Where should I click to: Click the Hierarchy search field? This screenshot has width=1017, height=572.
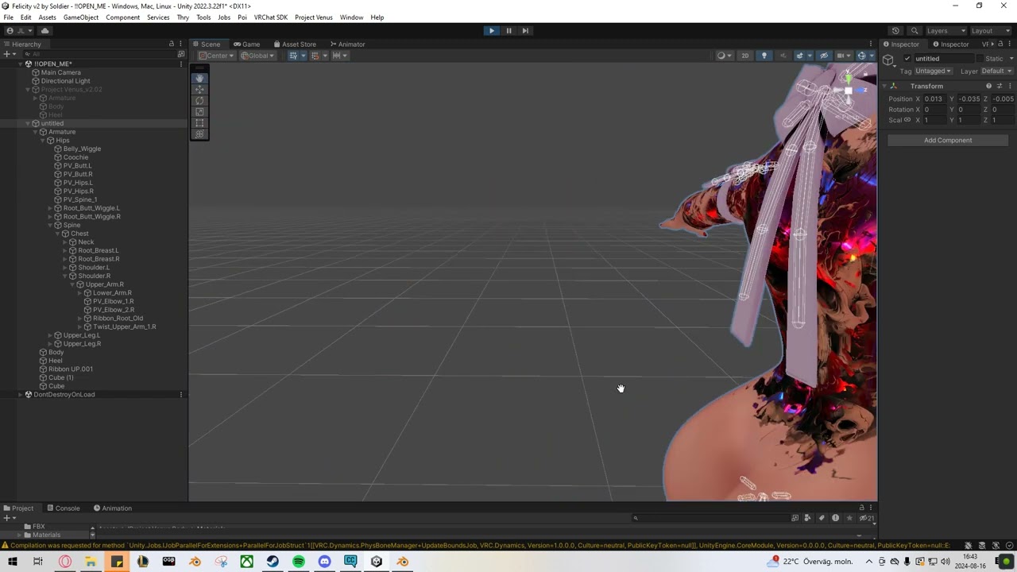coord(99,54)
